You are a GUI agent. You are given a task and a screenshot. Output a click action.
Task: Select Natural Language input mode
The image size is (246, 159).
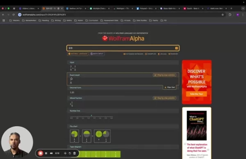click(78, 54)
